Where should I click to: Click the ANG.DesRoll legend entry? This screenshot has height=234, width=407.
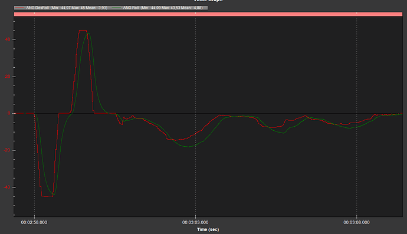[x=61, y=8]
